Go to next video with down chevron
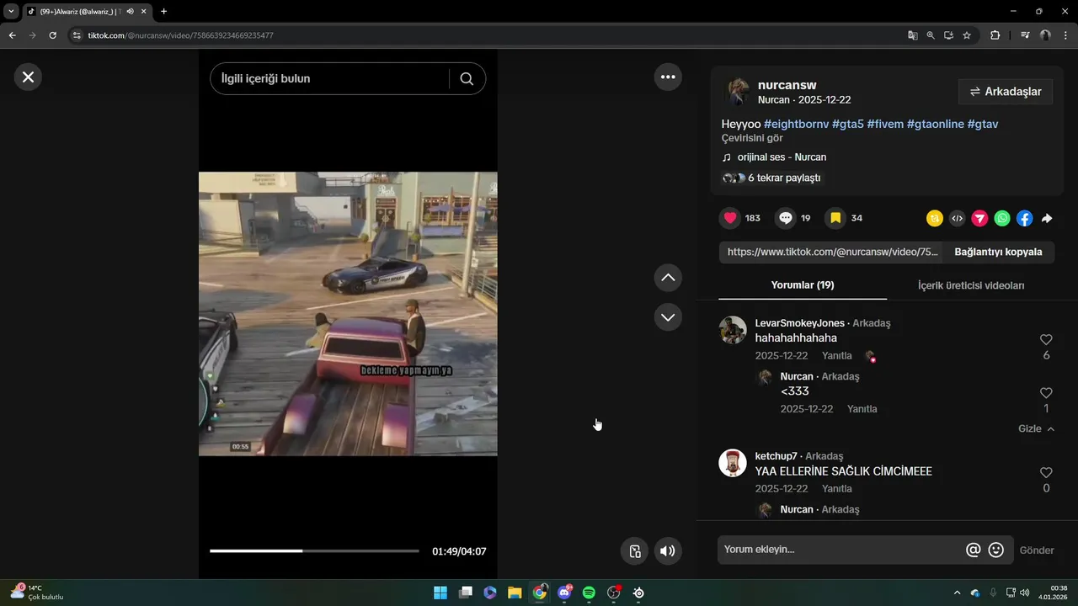Image resolution: width=1078 pixels, height=606 pixels. pyautogui.click(x=668, y=317)
